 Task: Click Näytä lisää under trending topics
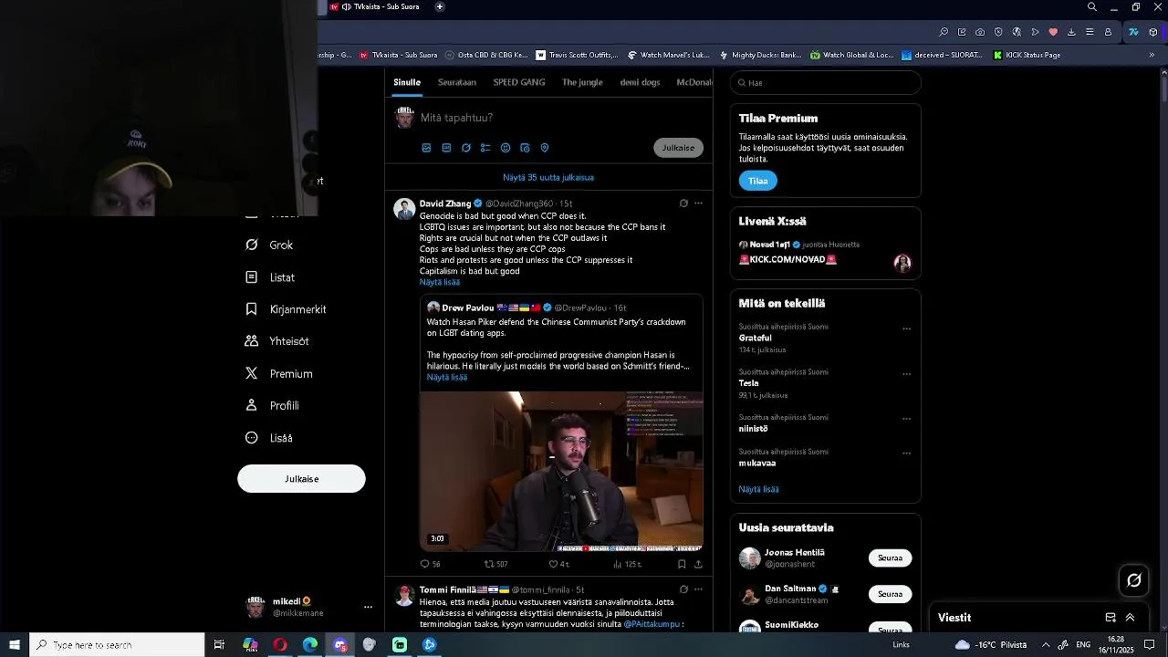pyautogui.click(x=758, y=489)
